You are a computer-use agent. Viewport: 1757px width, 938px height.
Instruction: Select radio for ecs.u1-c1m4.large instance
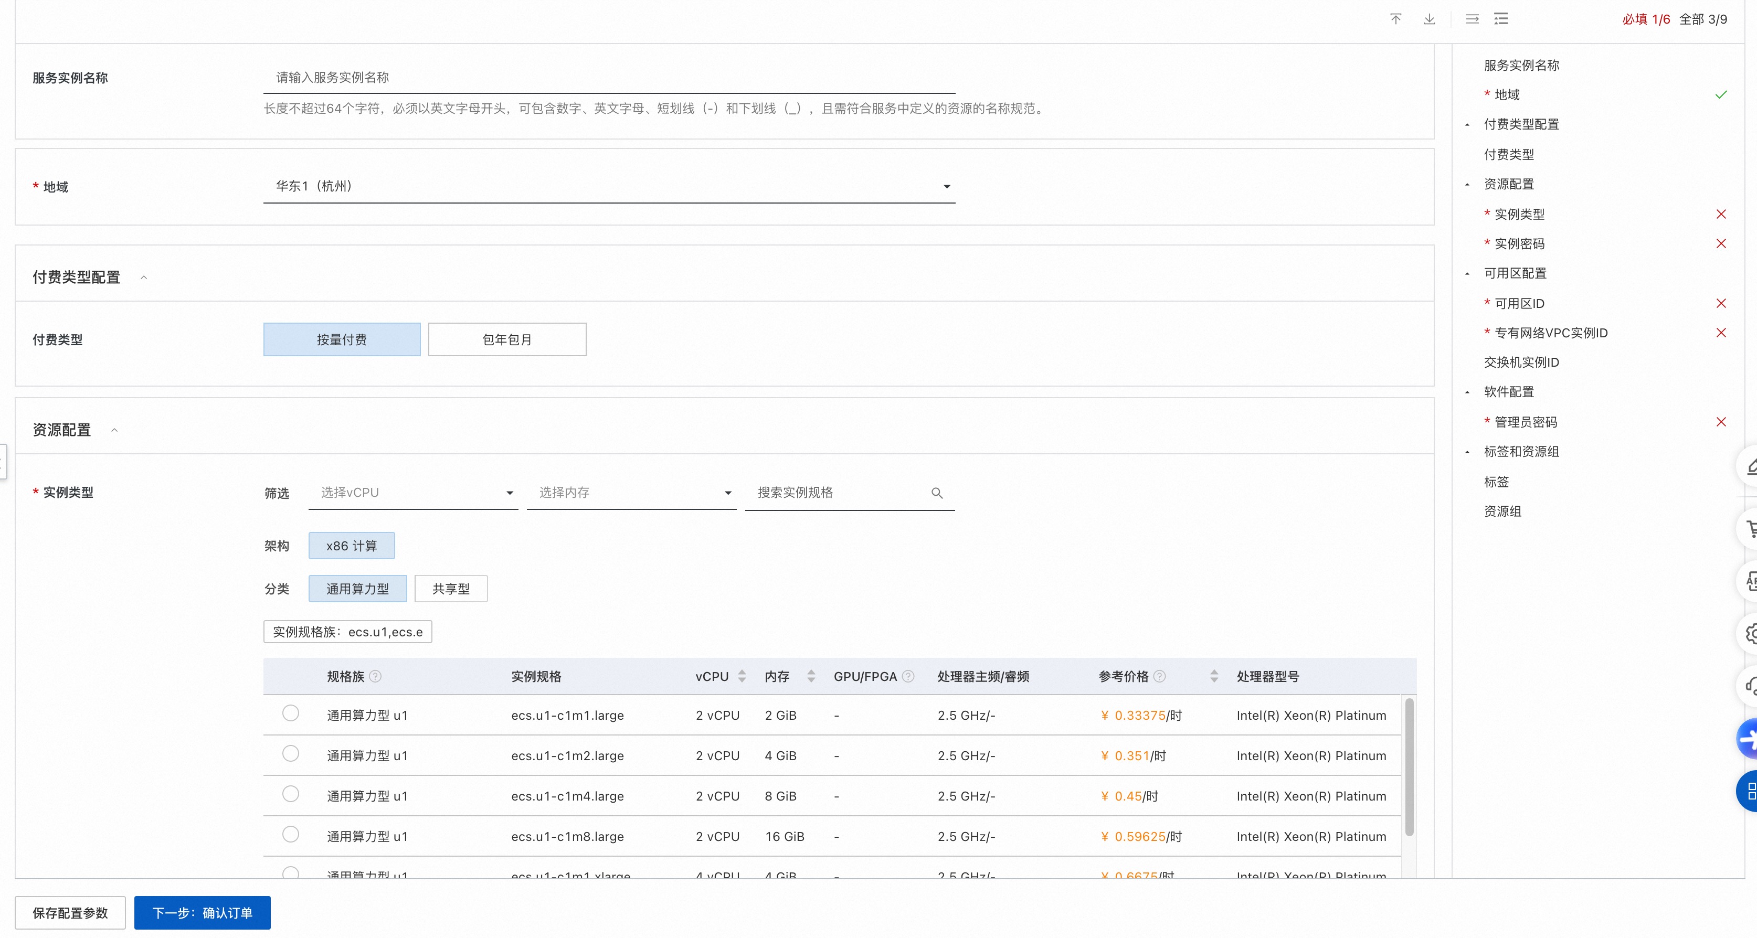[x=291, y=794]
